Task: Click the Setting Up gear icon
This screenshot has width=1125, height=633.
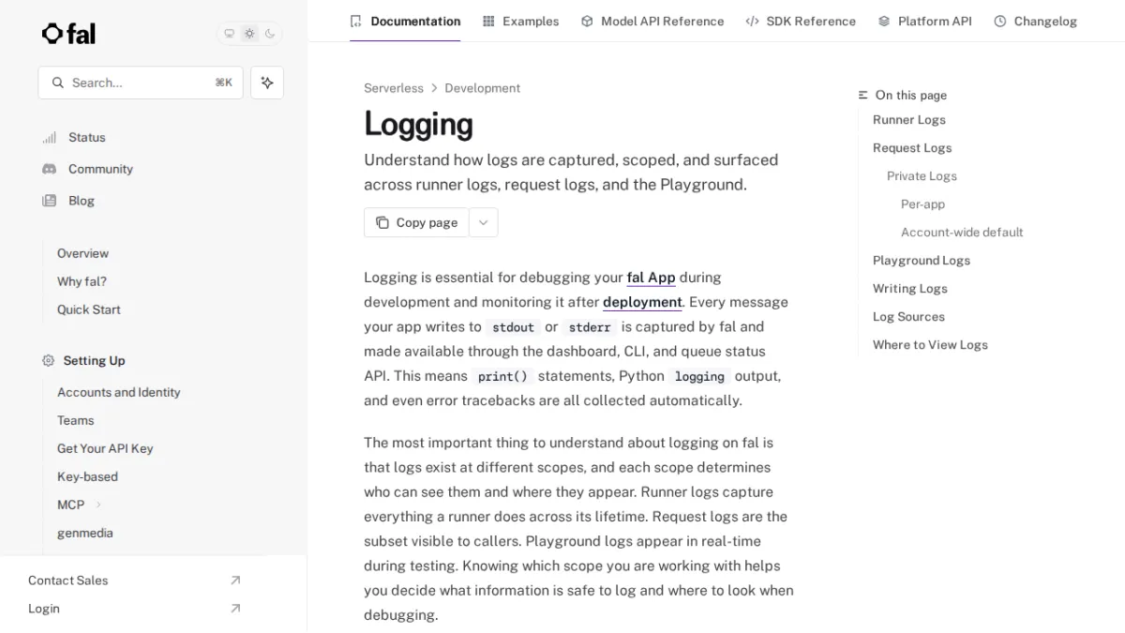Action: [49, 360]
